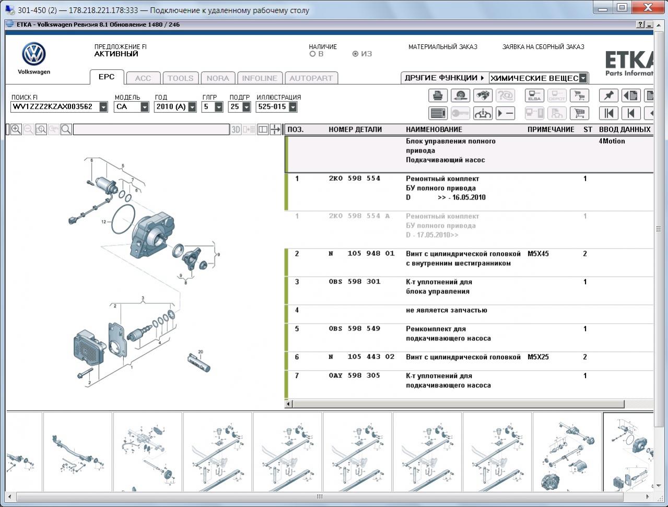Open the shopping cart icon
This screenshot has width=668, height=507.
click(579, 113)
